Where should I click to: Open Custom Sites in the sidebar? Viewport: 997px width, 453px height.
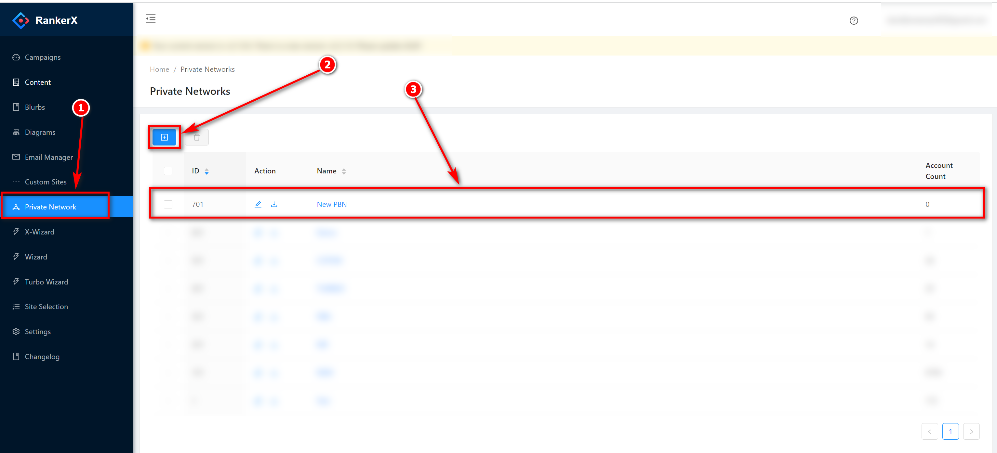coord(45,182)
